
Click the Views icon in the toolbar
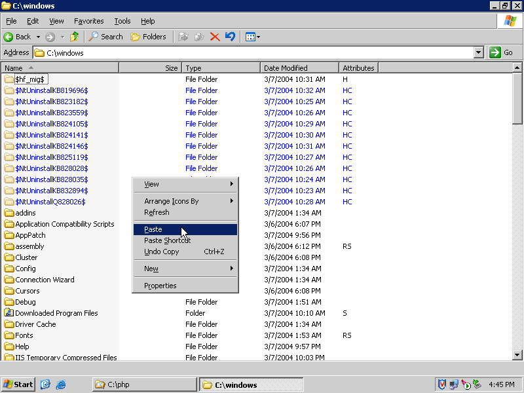(250, 37)
